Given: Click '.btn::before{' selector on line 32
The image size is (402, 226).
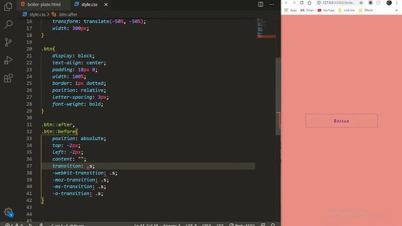Looking at the screenshot, I should click(60, 131).
